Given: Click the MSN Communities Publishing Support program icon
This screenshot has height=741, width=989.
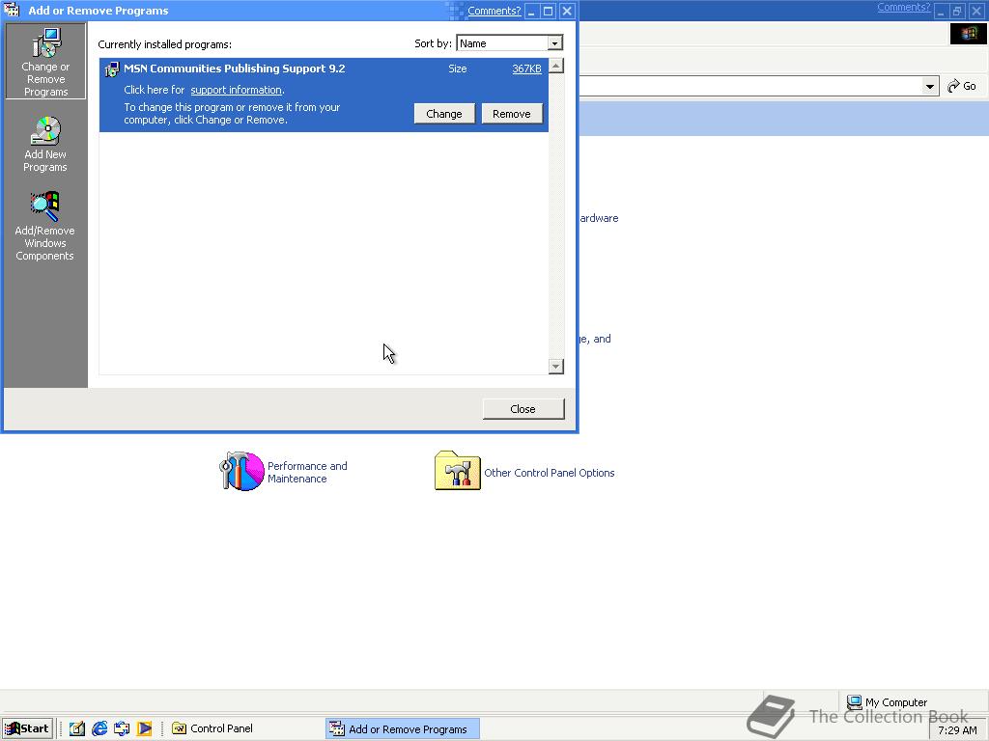Looking at the screenshot, I should (x=112, y=69).
